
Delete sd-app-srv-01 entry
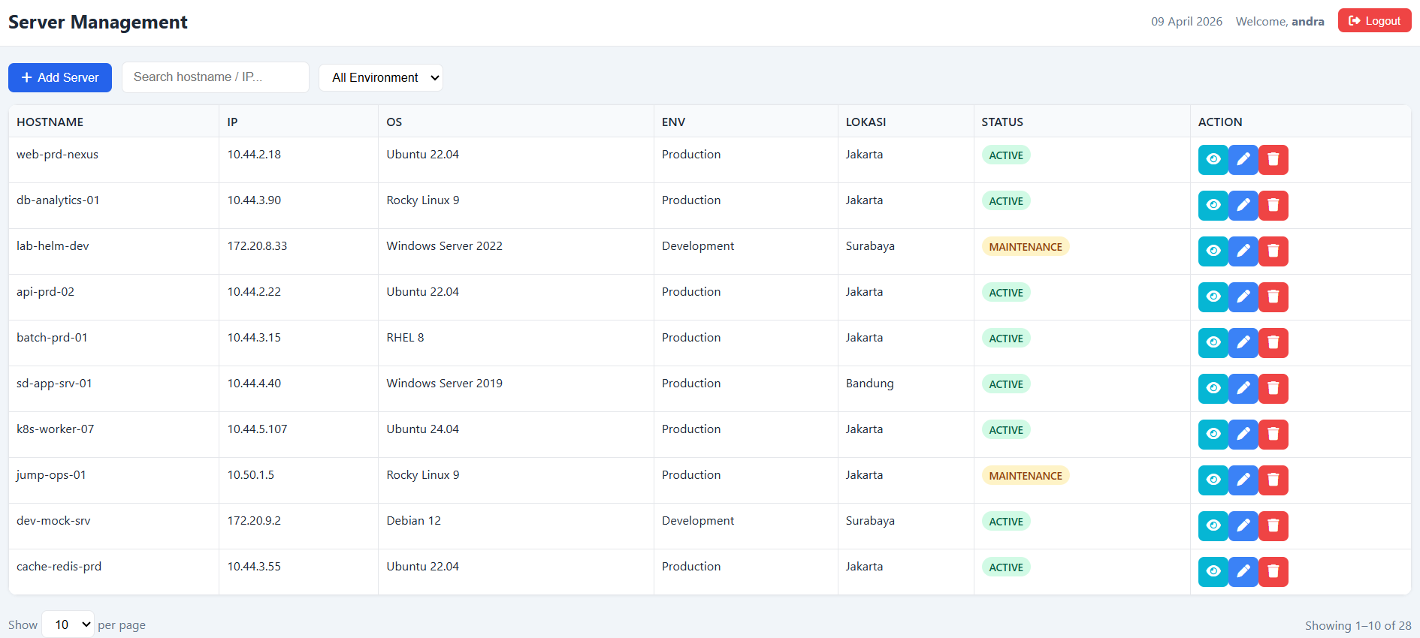[x=1273, y=389]
